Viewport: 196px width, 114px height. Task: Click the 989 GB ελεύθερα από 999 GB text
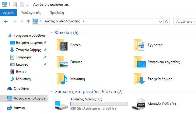tap(93, 109)
